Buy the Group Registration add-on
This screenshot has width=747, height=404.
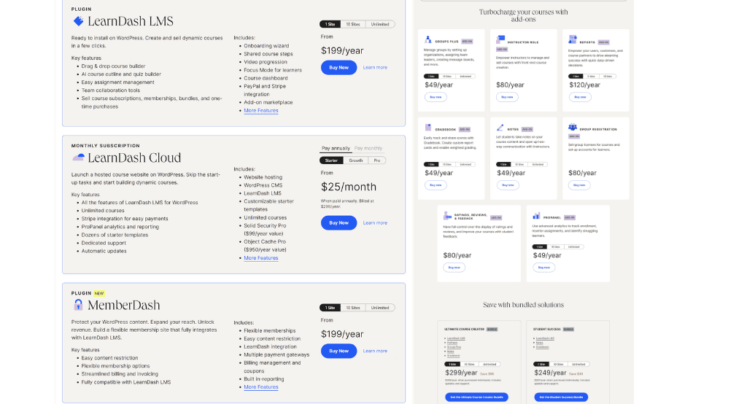pos(578,185)
